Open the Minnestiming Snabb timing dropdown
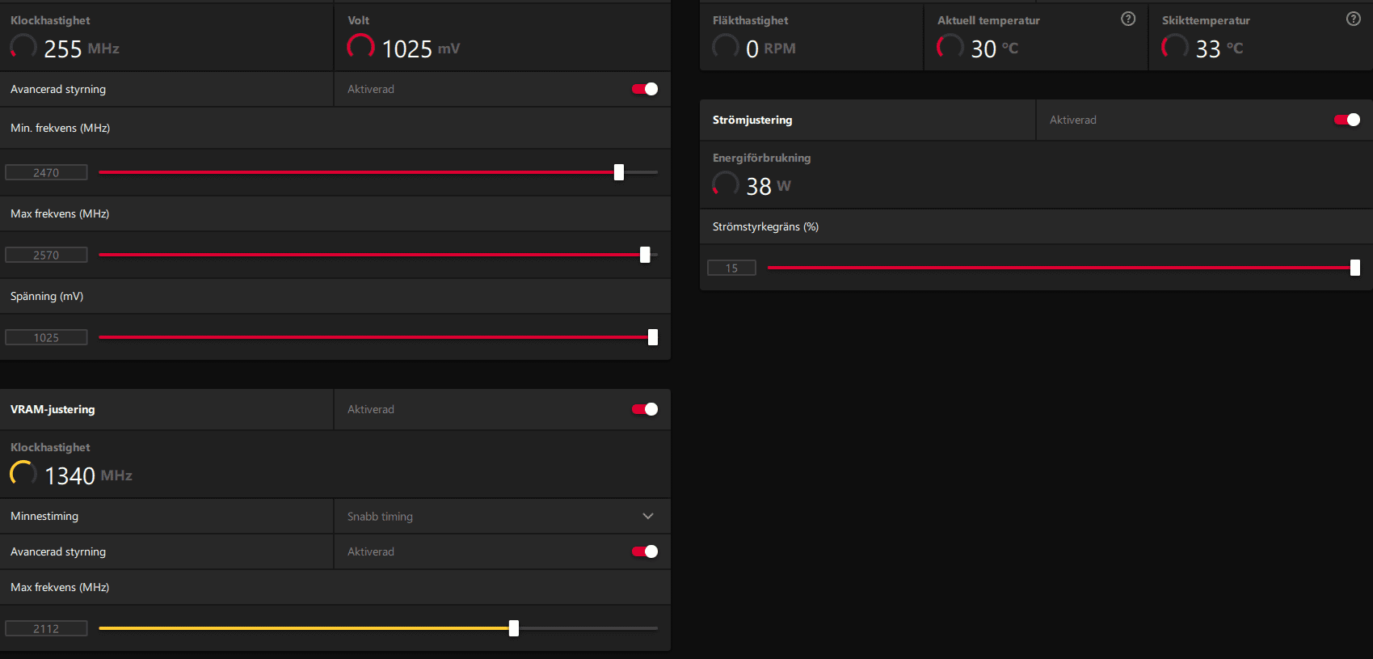 pos(502,516)
